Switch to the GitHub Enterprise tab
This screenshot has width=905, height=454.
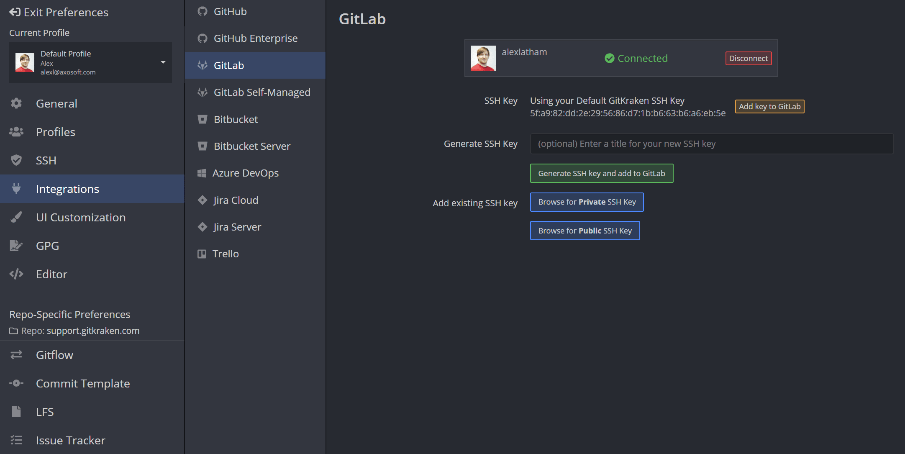[256, 38]
